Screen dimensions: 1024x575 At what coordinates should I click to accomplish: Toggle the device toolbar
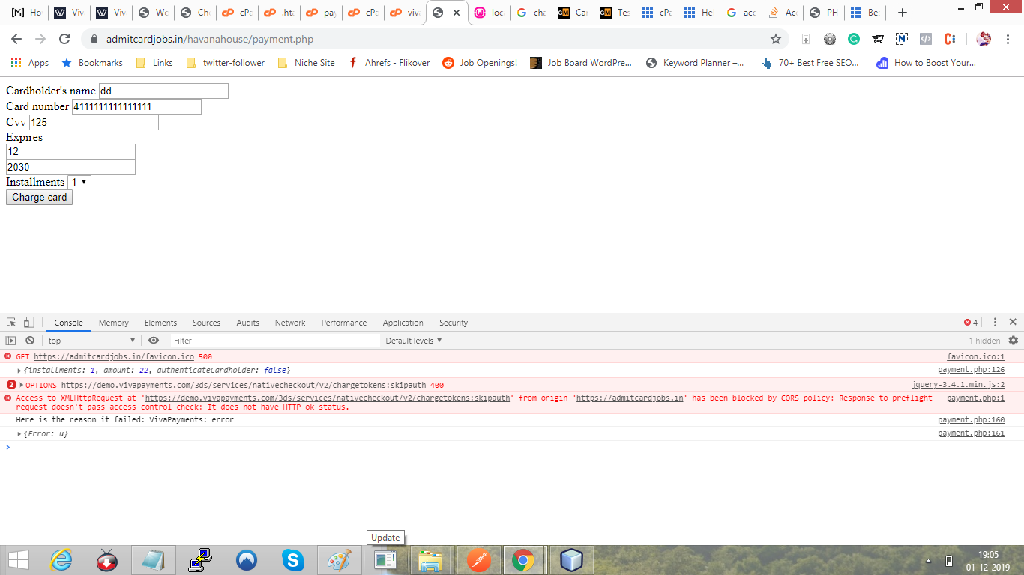[28, 321]
